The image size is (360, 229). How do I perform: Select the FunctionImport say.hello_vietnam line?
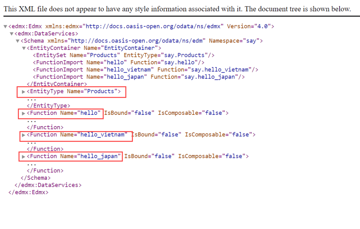[x=146, y=70]
